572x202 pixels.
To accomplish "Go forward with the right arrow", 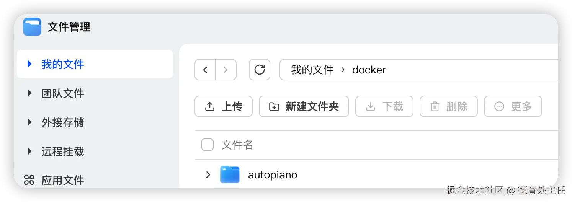I will [226, 70].
